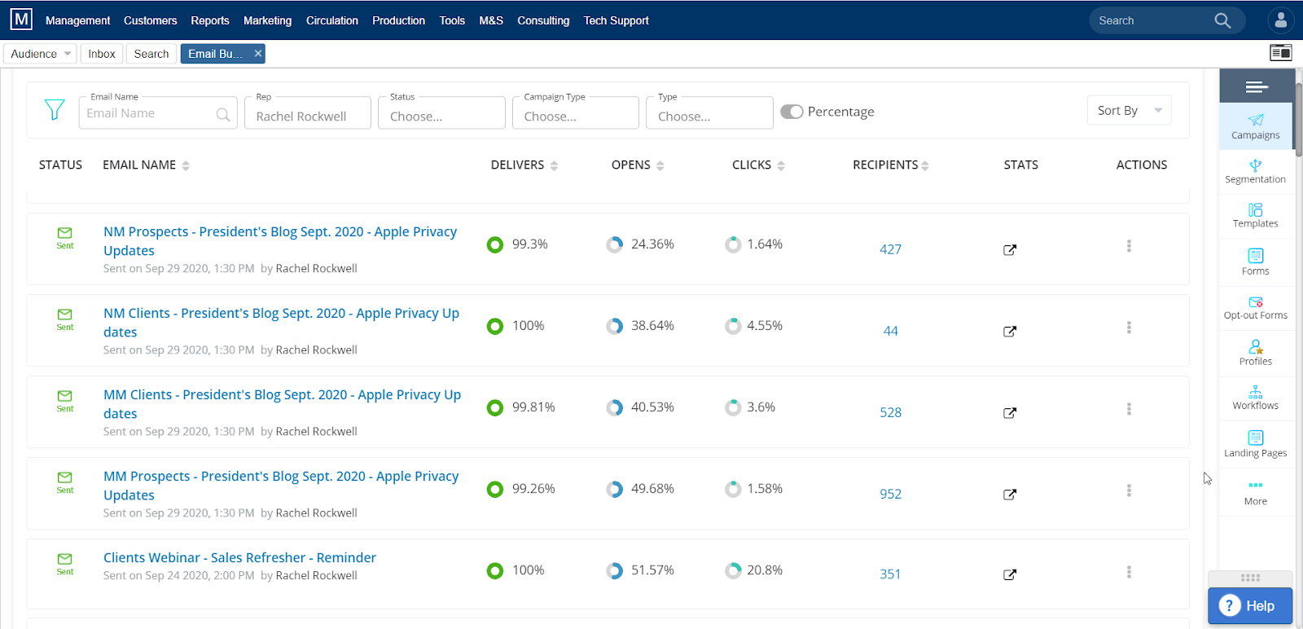Open Workflows in the right sidebar

pos(1255,398)
